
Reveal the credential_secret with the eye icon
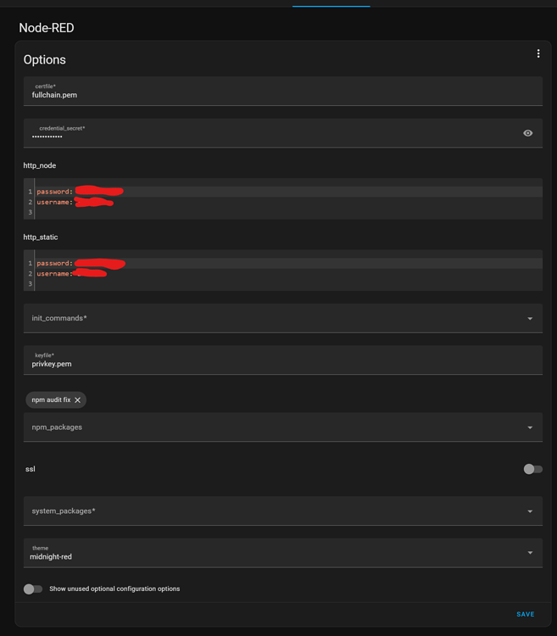(x=528, y=133)
